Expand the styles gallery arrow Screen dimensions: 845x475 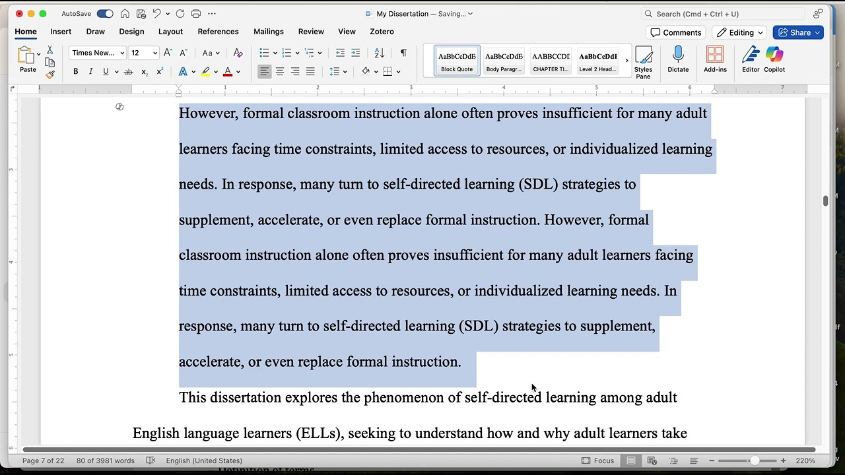coord(626,61)
